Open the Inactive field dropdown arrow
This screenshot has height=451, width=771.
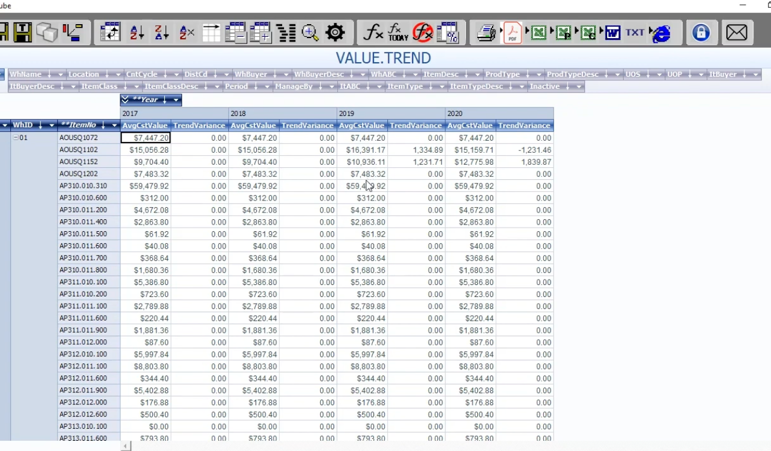579,86
